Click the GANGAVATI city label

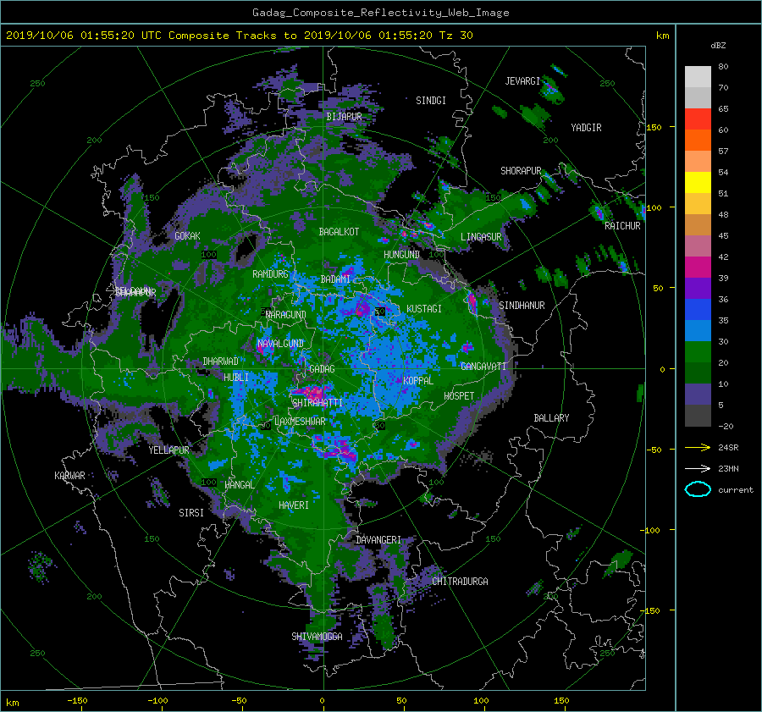click(483, 367)
